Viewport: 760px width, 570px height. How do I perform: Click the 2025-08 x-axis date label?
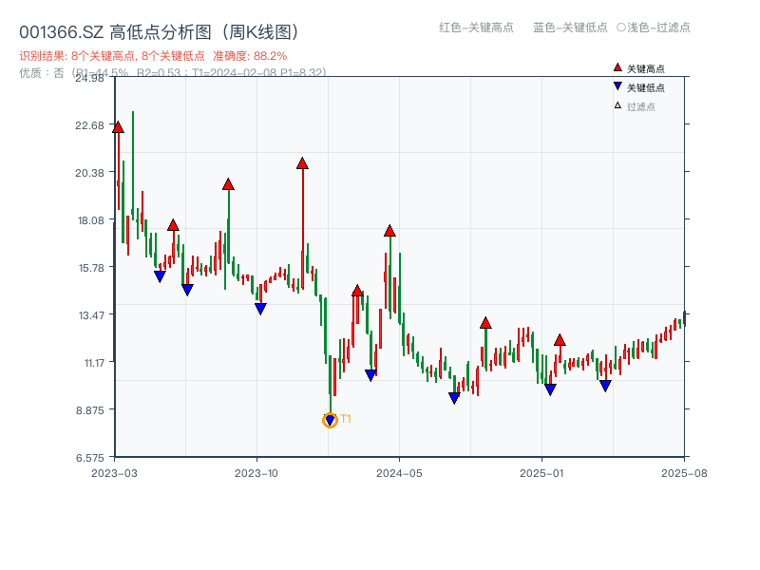(682, 471)
